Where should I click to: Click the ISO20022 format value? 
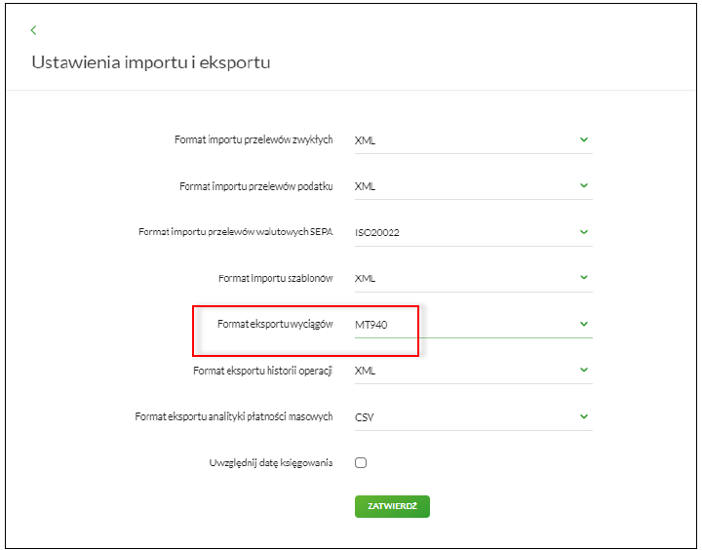(377, 232)
